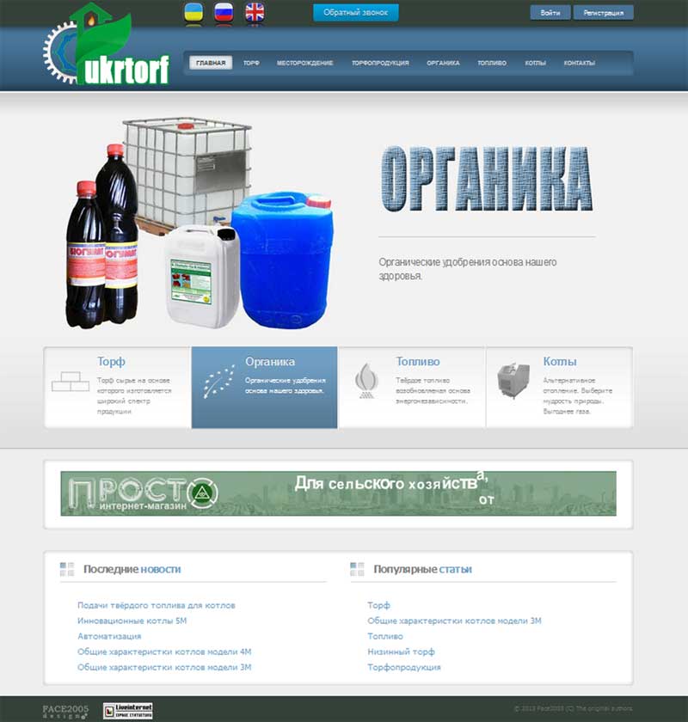
Task: Click squares icon next to Последние новости
Action: click(x=67, y=569)
